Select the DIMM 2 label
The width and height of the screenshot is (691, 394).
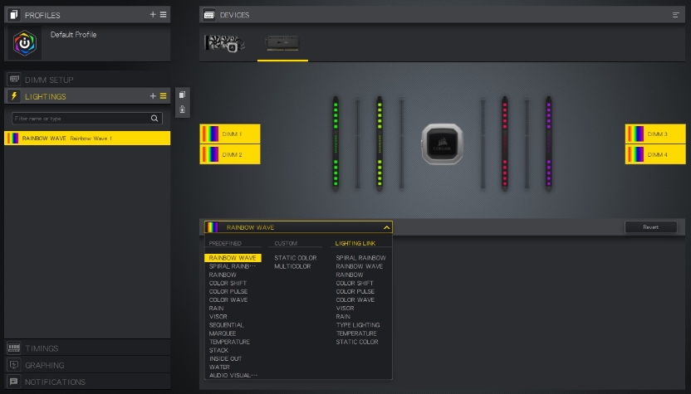point(230,154)
